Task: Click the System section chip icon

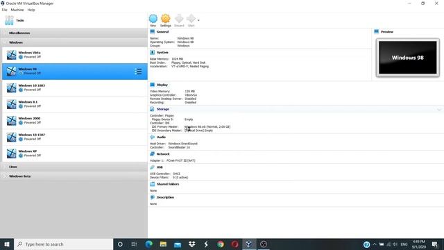Action: (x=153, y=53)
